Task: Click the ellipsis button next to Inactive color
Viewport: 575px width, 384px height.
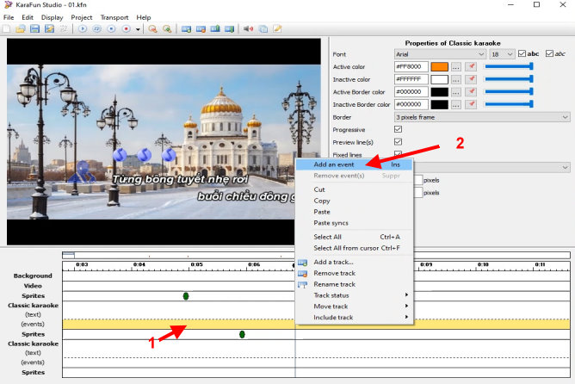Action: pyautogui.click(x=456, y=79)
